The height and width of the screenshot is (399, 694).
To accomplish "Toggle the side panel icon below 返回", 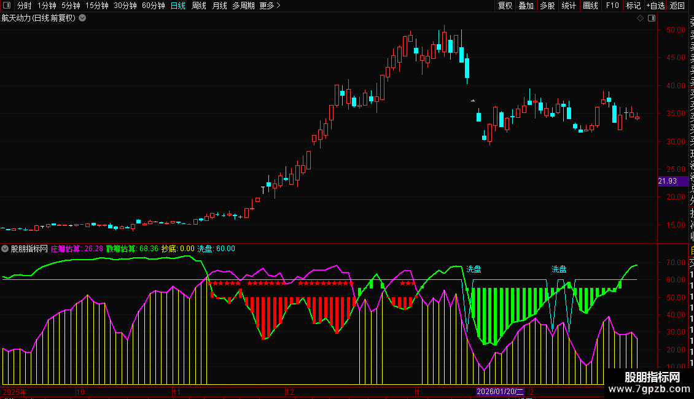I will click(x=652, y=18).
